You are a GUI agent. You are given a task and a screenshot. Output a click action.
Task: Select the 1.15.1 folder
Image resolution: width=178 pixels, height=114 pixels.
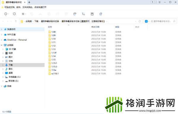54,63
